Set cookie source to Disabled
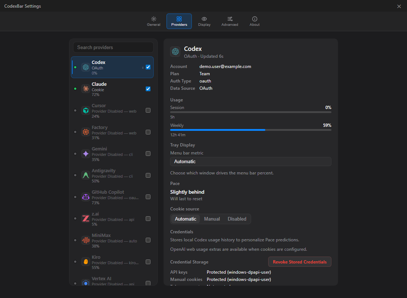The image size is (407, 298). (237, 219)
